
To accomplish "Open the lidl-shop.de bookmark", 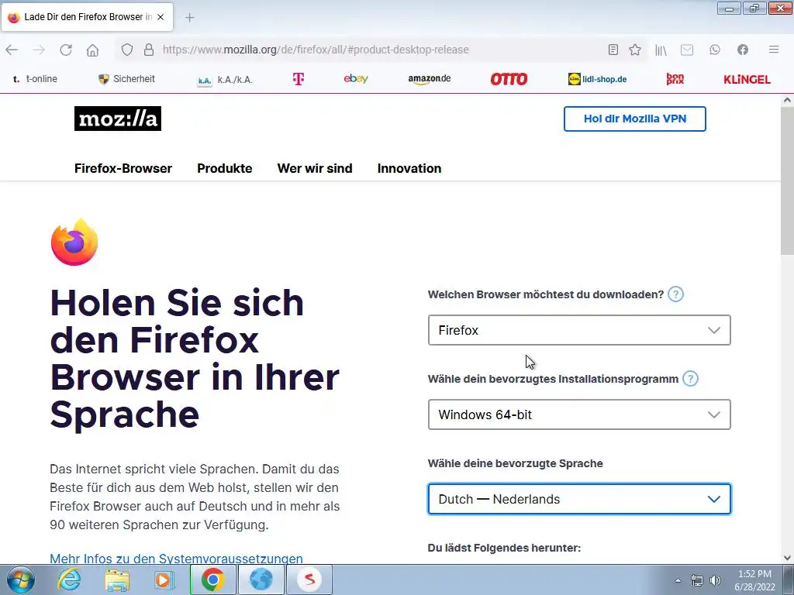I will [598, 79].
